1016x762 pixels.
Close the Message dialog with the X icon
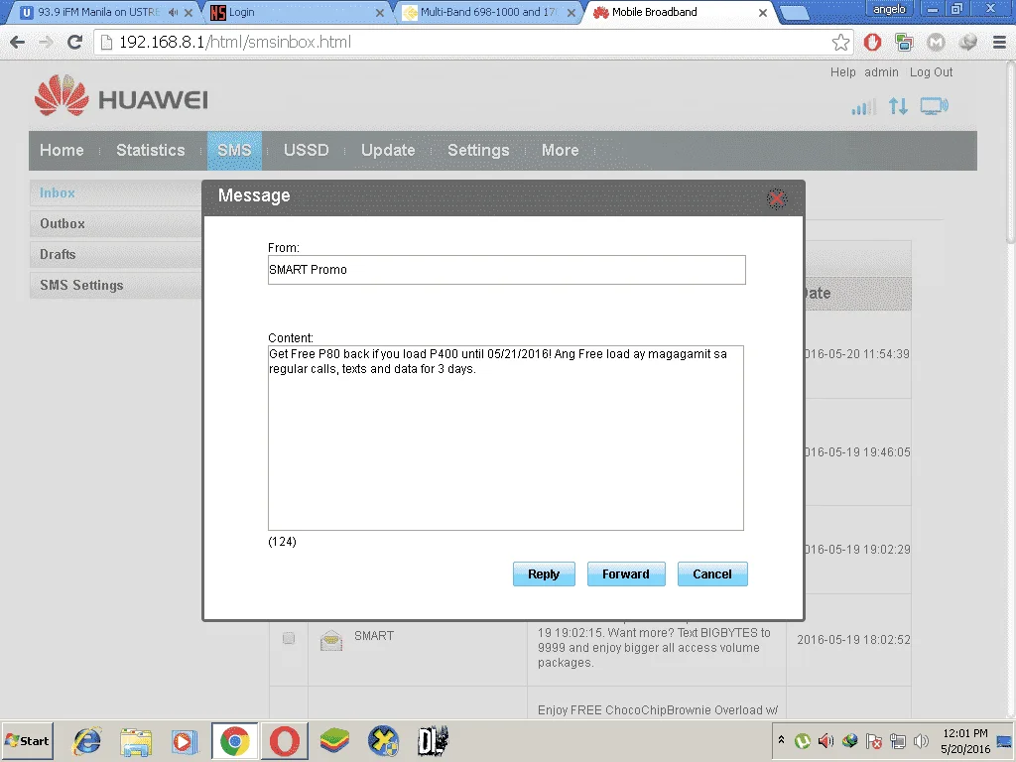(776, 198)
